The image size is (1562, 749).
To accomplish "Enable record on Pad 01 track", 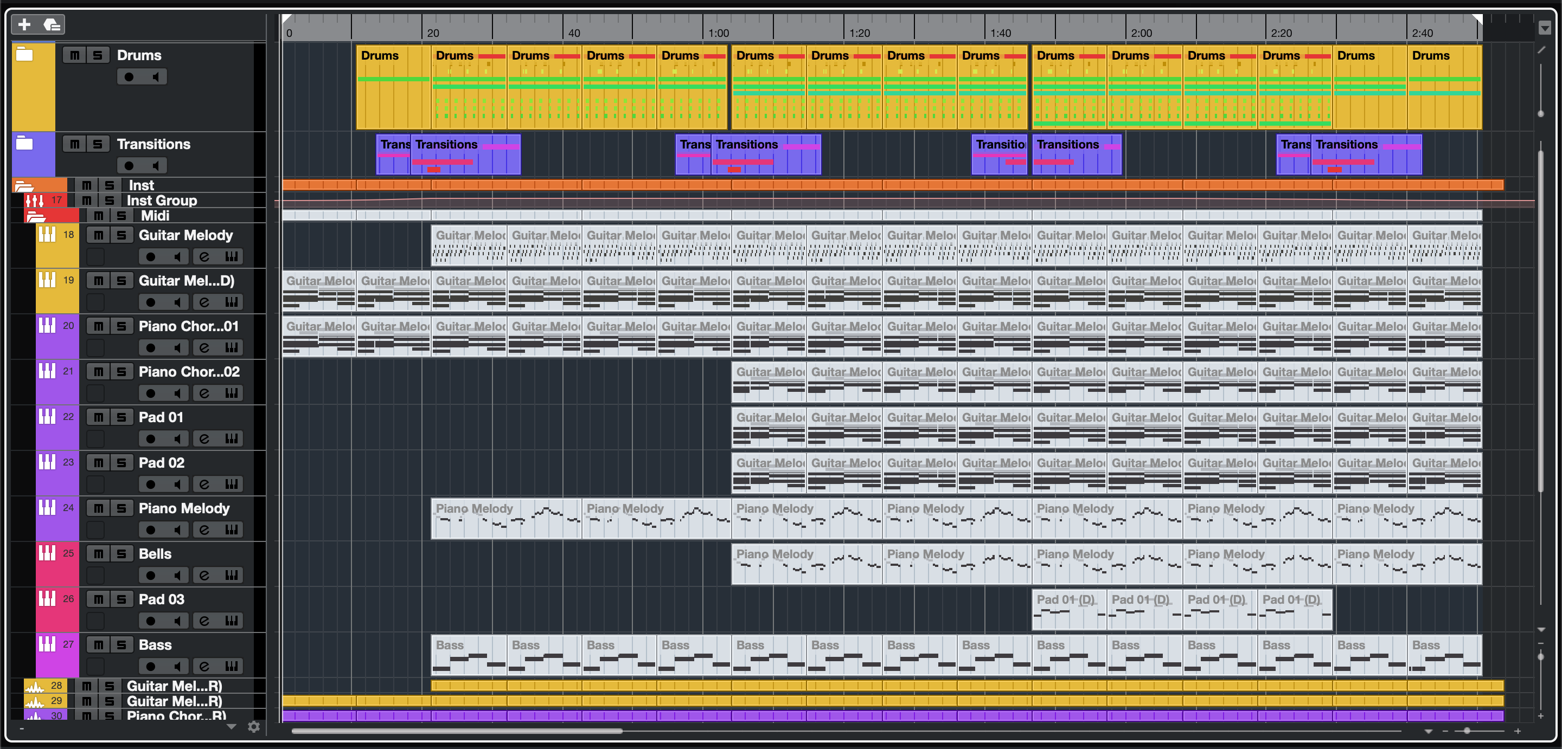I will click(150, 439).
